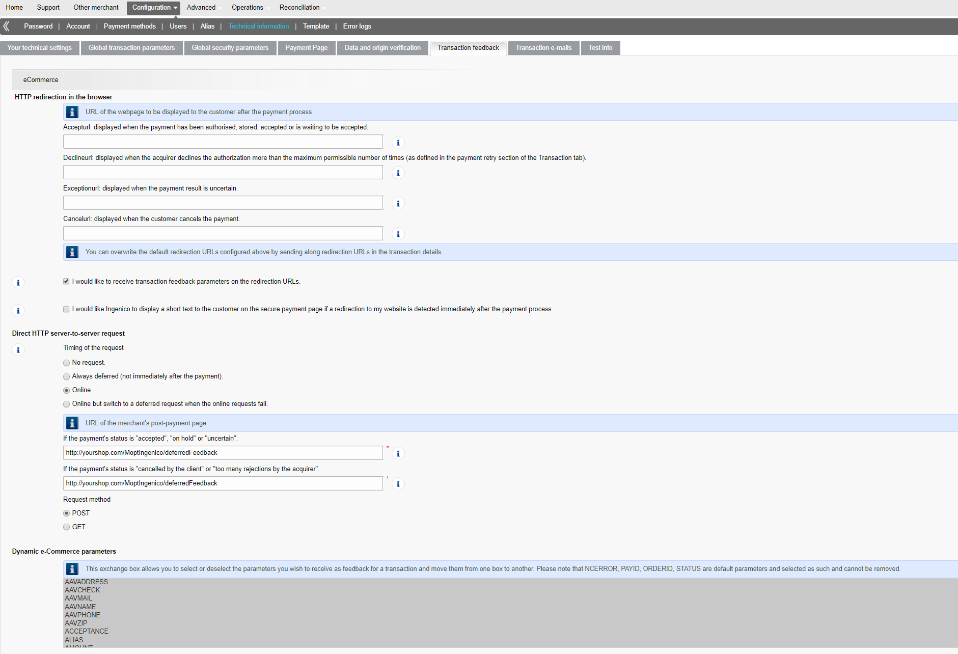Open Account submenu link

(x=78, y=26)
